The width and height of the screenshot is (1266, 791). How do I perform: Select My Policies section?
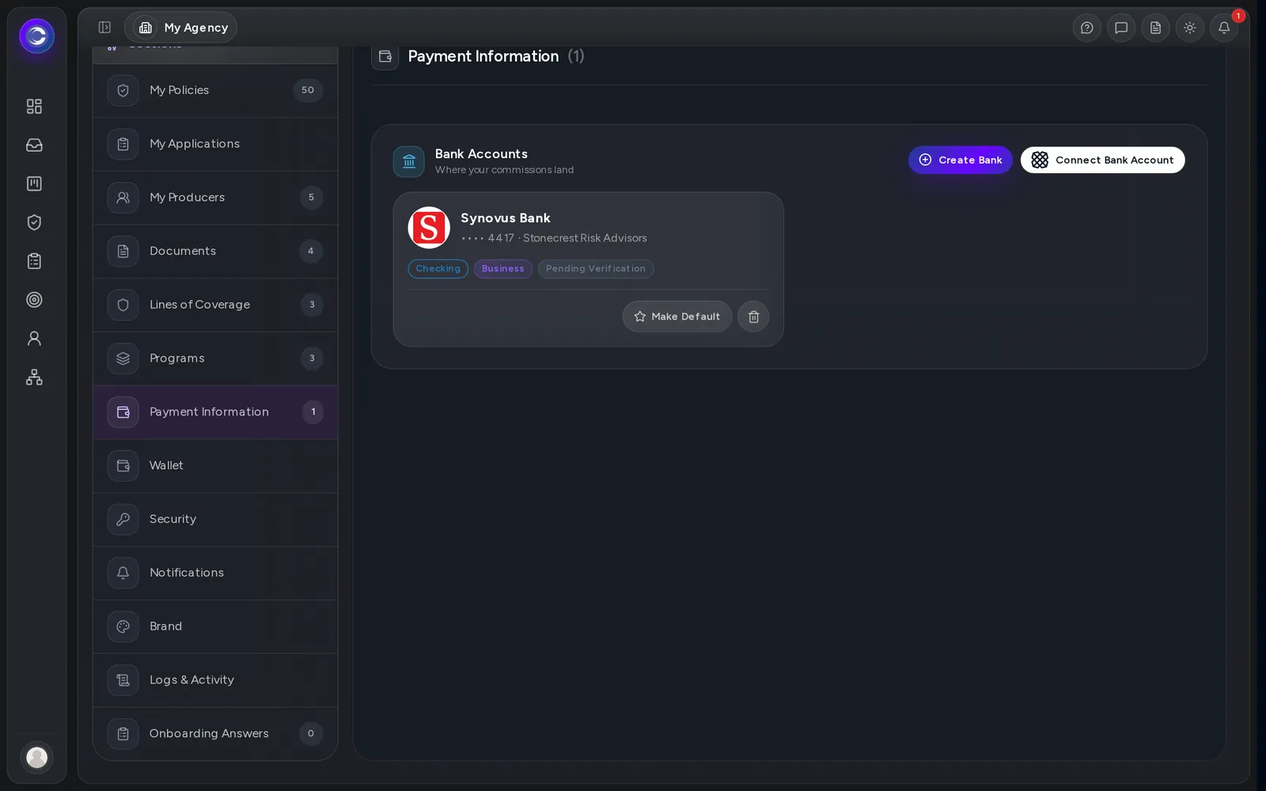[215, 90]
